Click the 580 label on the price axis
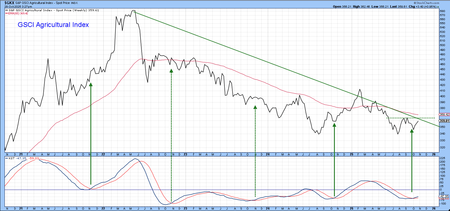The image size is (450, 211). coord(442,11)
